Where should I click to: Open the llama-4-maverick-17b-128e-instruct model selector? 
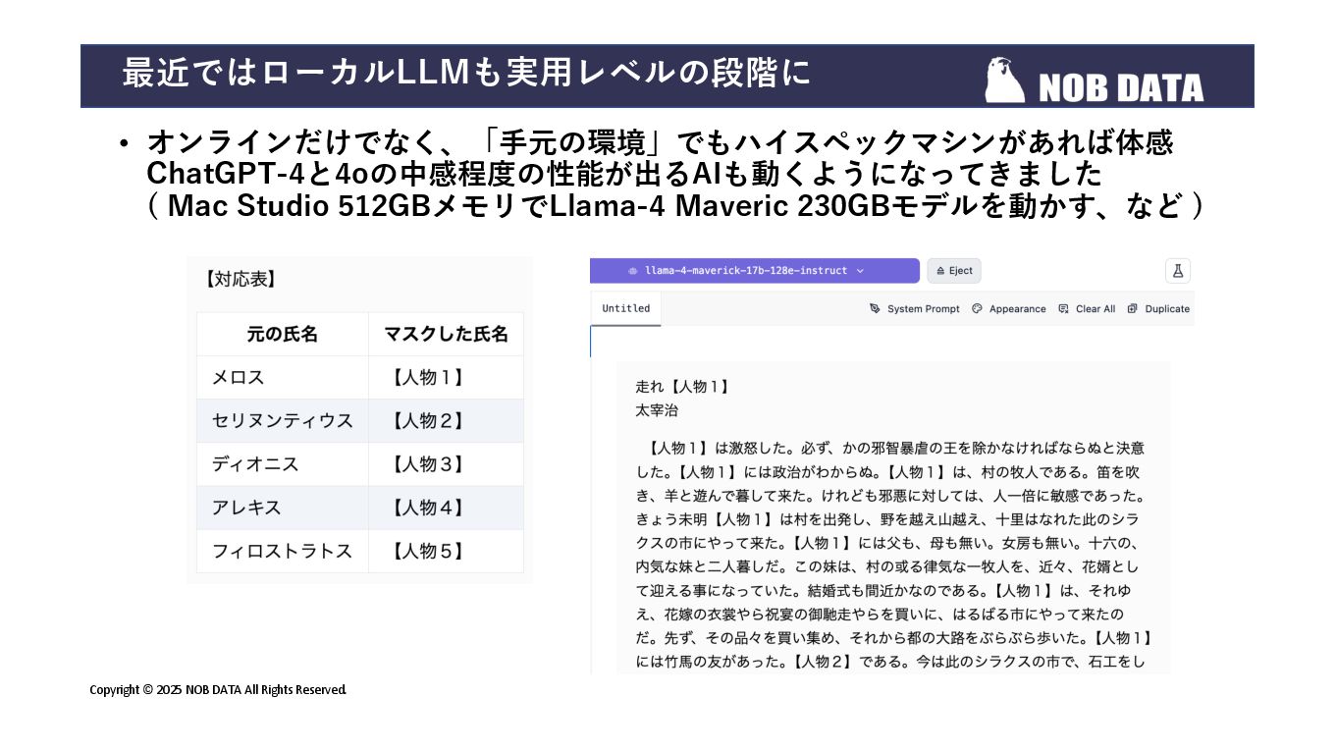754,271
